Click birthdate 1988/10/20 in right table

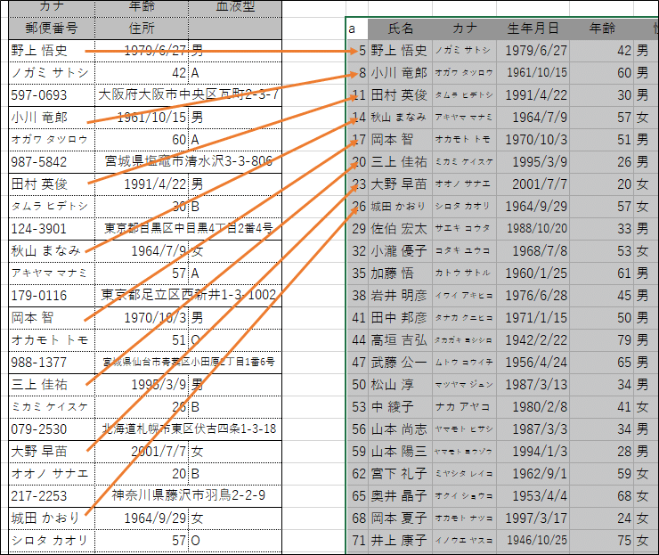click(533, 229)
